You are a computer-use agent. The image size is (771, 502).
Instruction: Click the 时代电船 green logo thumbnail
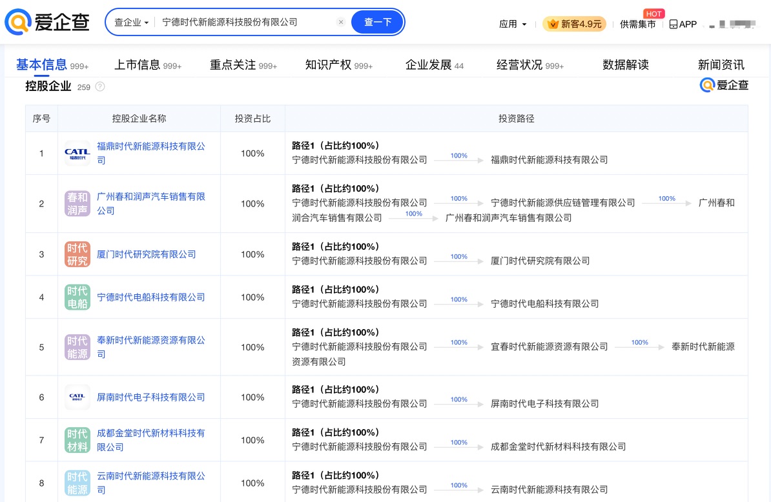[77, 297]
